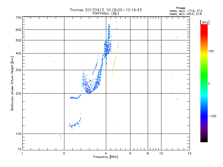223x167 pixels.
Task: Click the 600 height axis tick label
Action: (18, 30)
